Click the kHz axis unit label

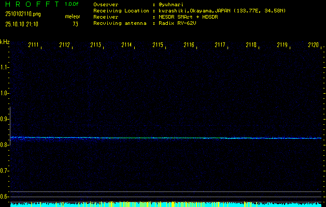point(5,41)
